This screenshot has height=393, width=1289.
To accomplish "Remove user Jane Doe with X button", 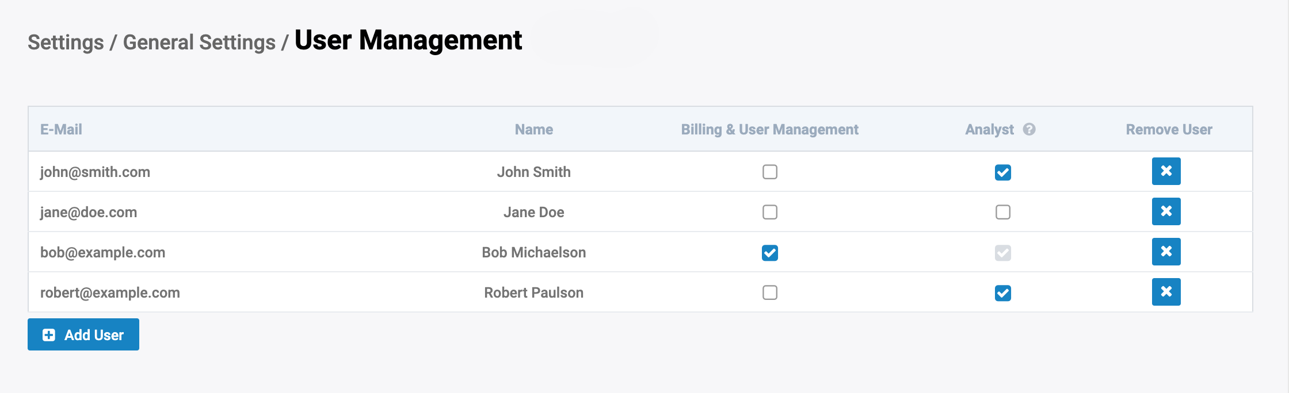I will point(1166,211).
